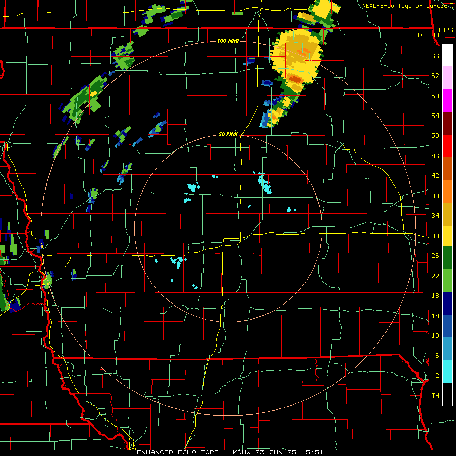Click the light pink legend swatch beside 62
The height and width of the screenshot is (456, 456).
click(447, 78)
